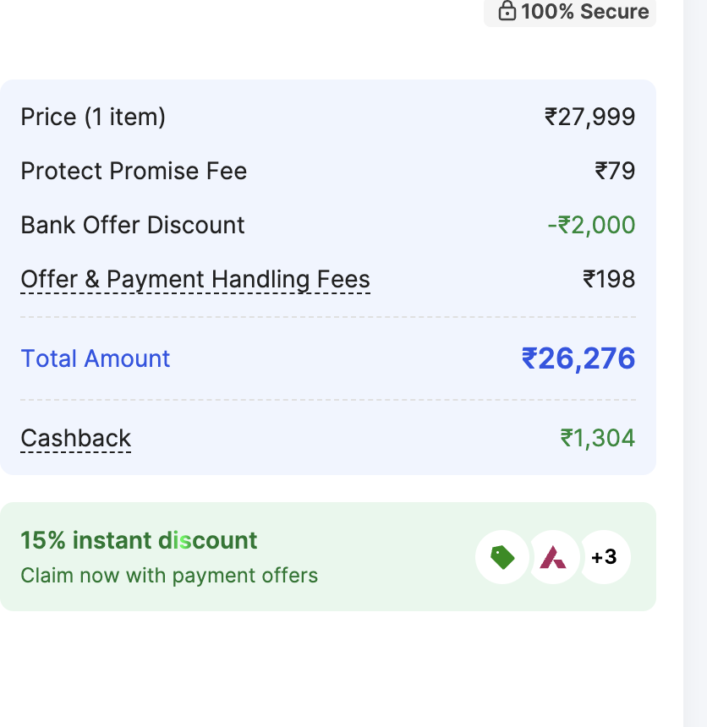Click the -₹2,000 discount amount

[x=591, y=225]
